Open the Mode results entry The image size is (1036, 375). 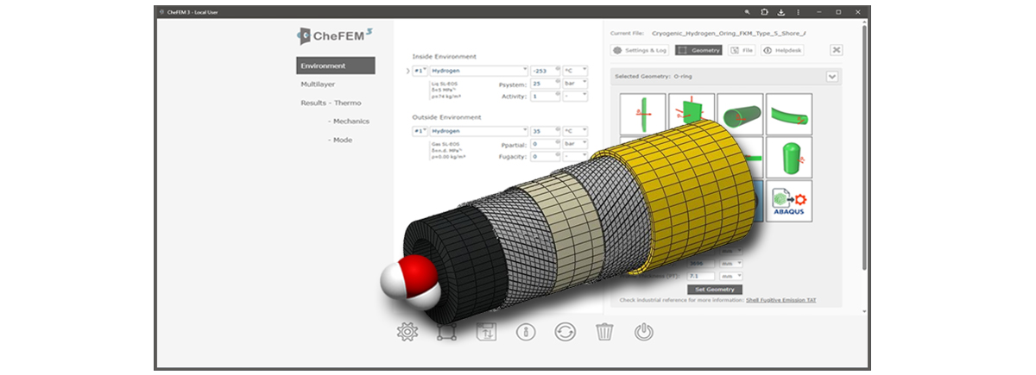[x=342, y=140]
